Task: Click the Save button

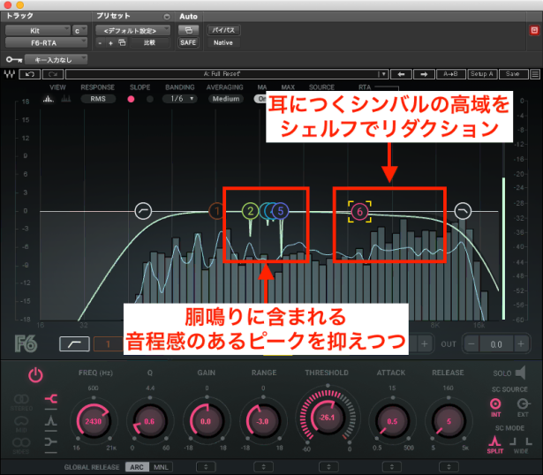Action: (514, 74)
